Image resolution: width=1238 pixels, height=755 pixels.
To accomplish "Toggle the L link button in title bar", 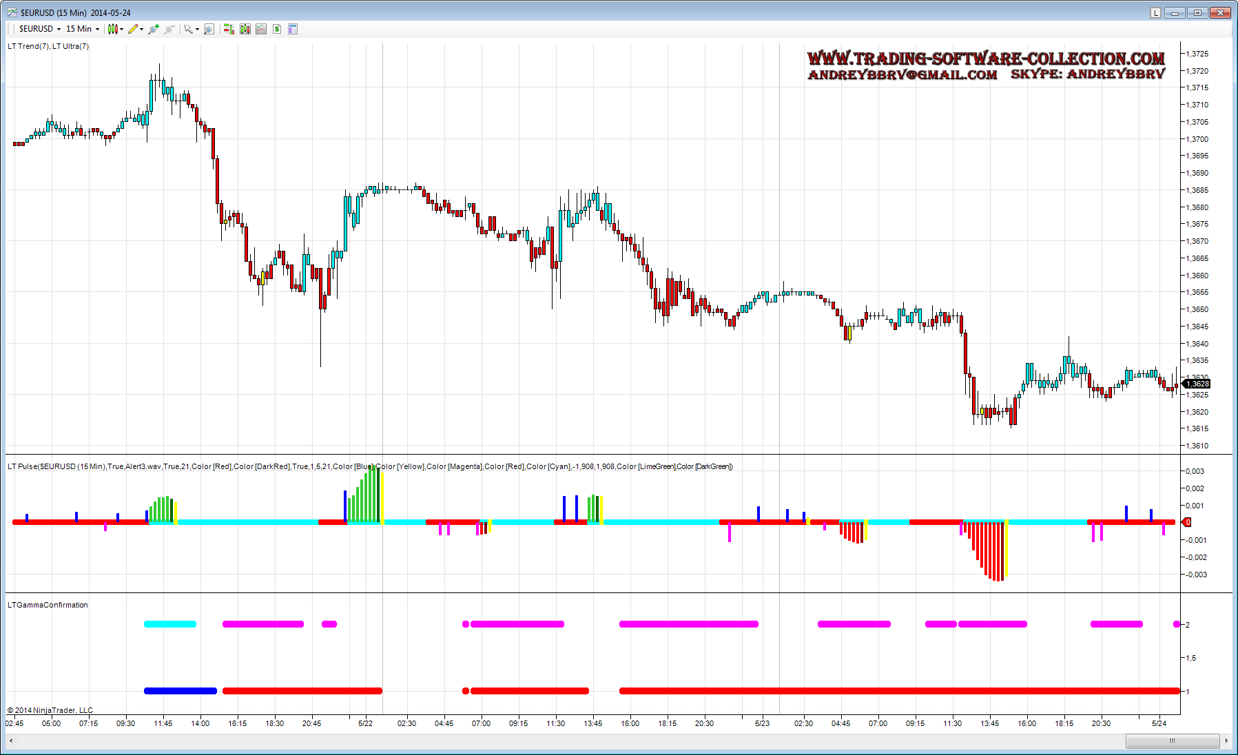I will coord(1155,12).
